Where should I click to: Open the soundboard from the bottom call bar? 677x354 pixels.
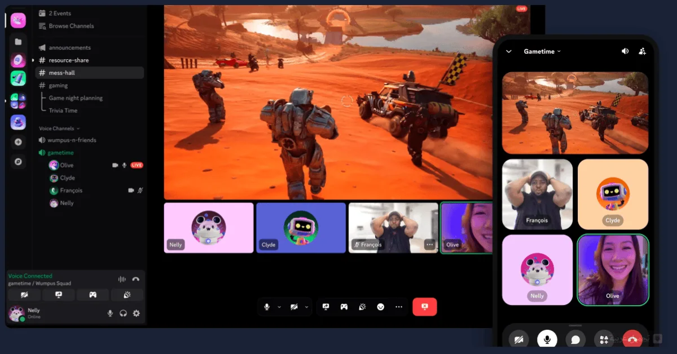[362, 307]
